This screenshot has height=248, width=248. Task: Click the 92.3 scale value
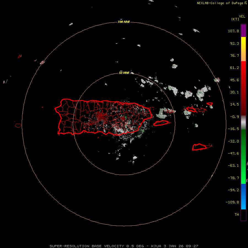[234, 43]
